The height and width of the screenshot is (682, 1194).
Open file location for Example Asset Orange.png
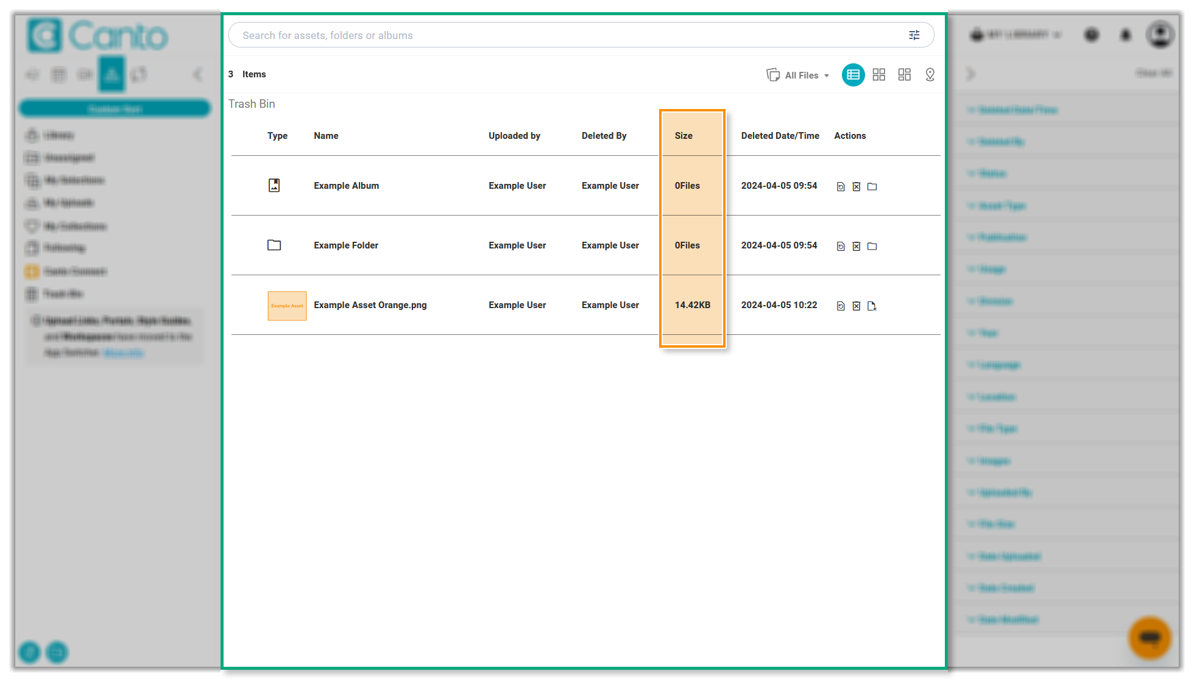[x=872, y=306]
